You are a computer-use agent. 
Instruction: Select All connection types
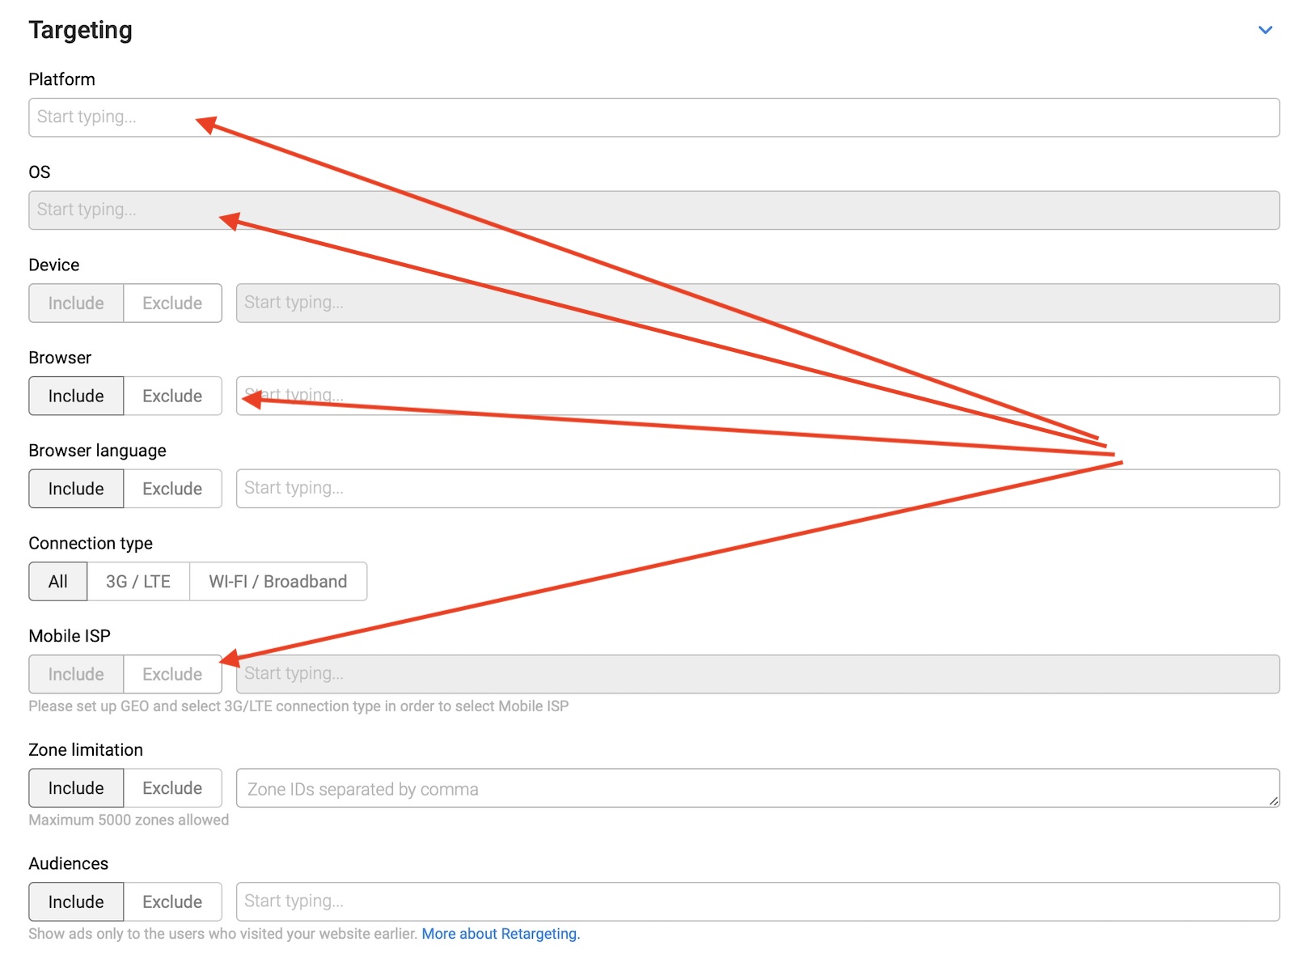pyautogui.click(x=58, y=582)
